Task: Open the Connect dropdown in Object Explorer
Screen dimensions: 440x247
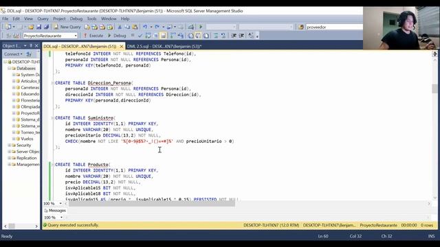Action: pos(13,54)
